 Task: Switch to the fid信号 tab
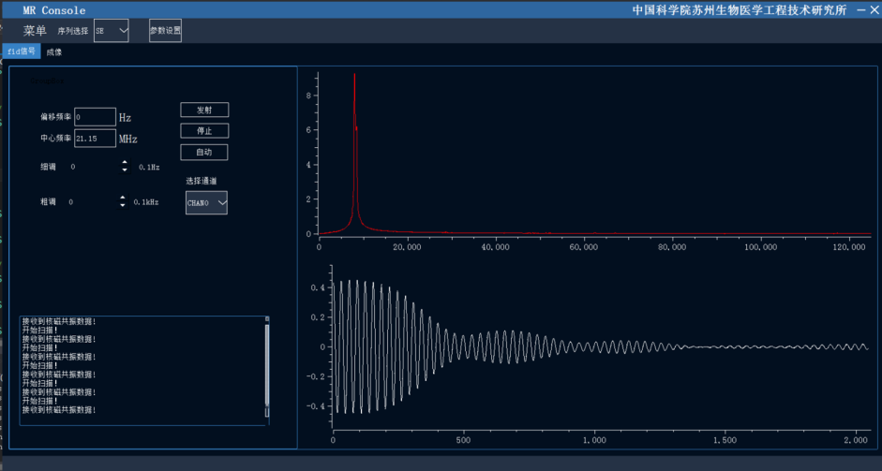click(x=21, y=52)
